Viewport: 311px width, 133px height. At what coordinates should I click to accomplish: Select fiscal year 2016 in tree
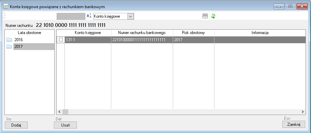point(18,40)
